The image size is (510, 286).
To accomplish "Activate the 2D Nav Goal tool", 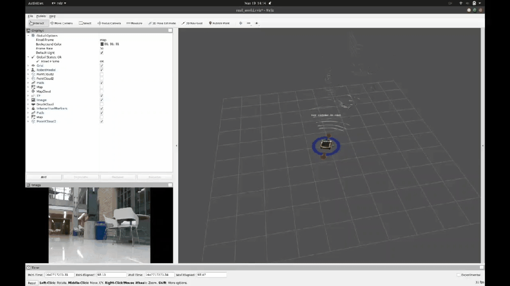I will coord(192,23).
